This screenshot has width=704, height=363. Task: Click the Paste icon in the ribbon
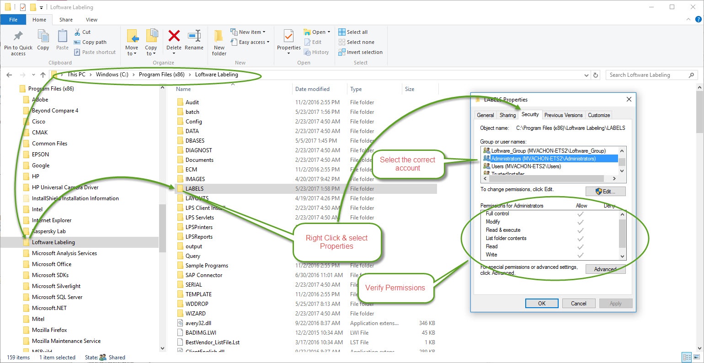tap(62, 36)
